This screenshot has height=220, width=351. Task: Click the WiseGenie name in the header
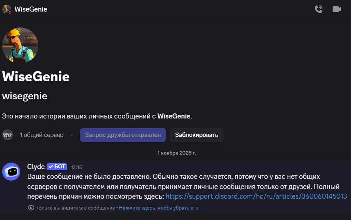tap(31, 9)
